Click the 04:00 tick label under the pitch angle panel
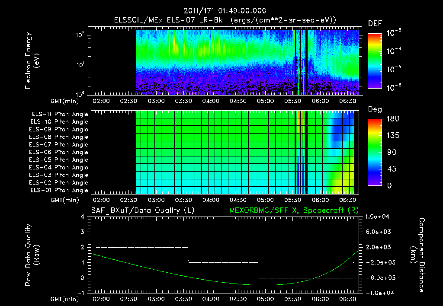This screenshot has width=443, height=306. [x=211, y=201]
